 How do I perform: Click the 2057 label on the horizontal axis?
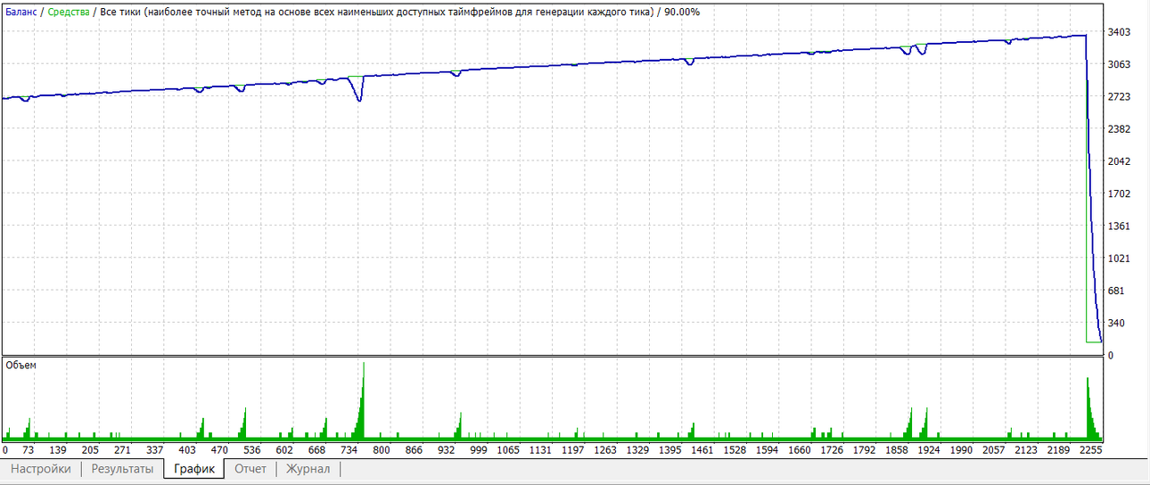click(x=994, y=451)
